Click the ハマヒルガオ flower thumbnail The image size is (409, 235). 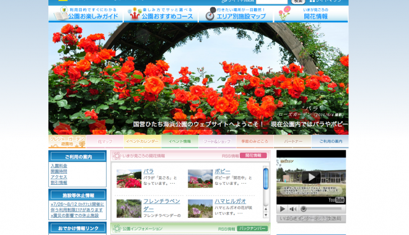point(200,208)
